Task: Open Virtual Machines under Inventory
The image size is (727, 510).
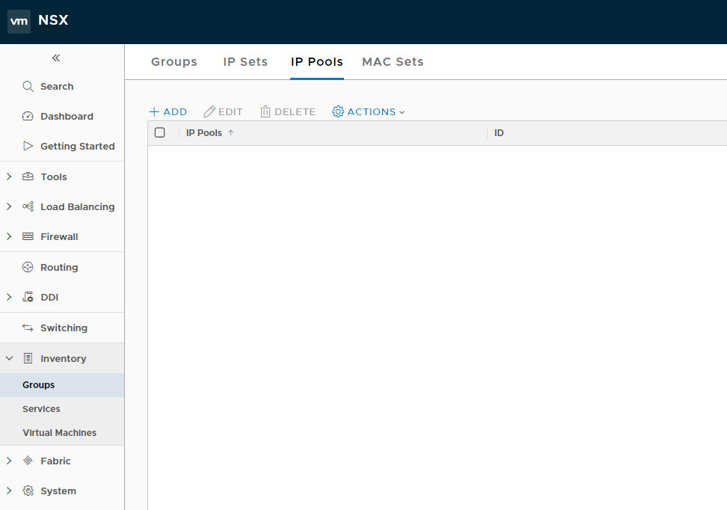Action: click(59, 433)
